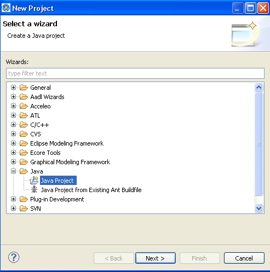This screenshot has height=272, width=270.
Task: Collapse the Java tree node
Action: pyautogui.click(x=13, y=171)
